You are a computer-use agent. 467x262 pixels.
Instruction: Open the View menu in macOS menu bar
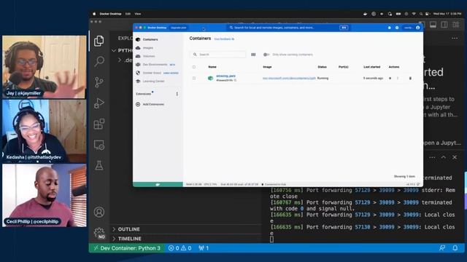point(138,14)
